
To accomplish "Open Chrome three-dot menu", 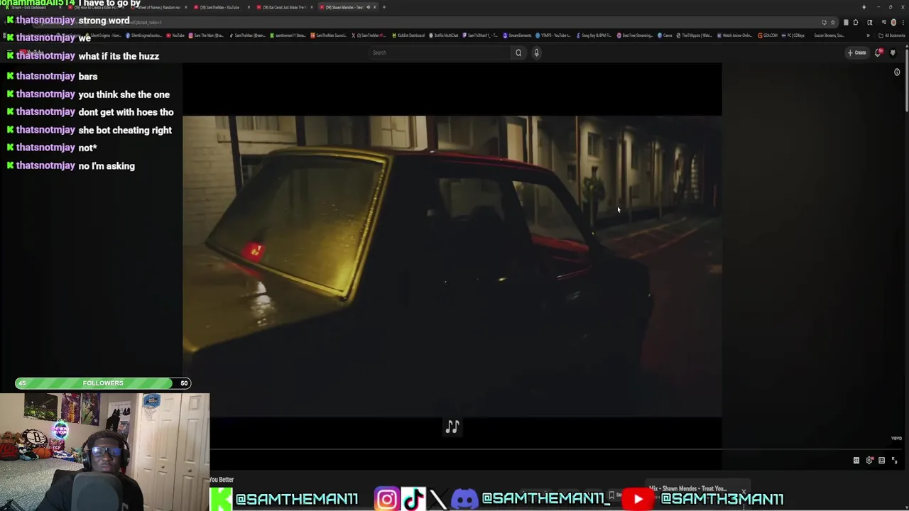I will [x=903, y=22].
